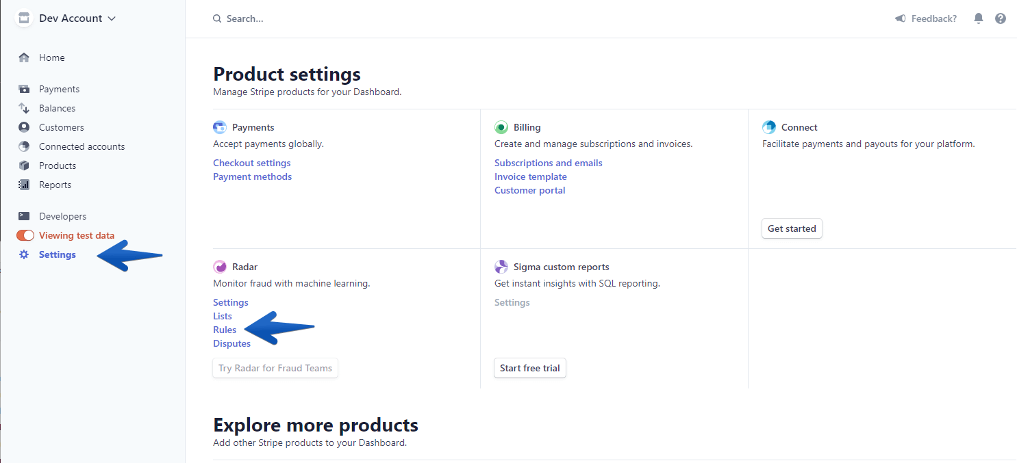Viewport: 1017px width, 463px height.
Task: Click the Home icon in sidebar
Action: click(24, 57)
